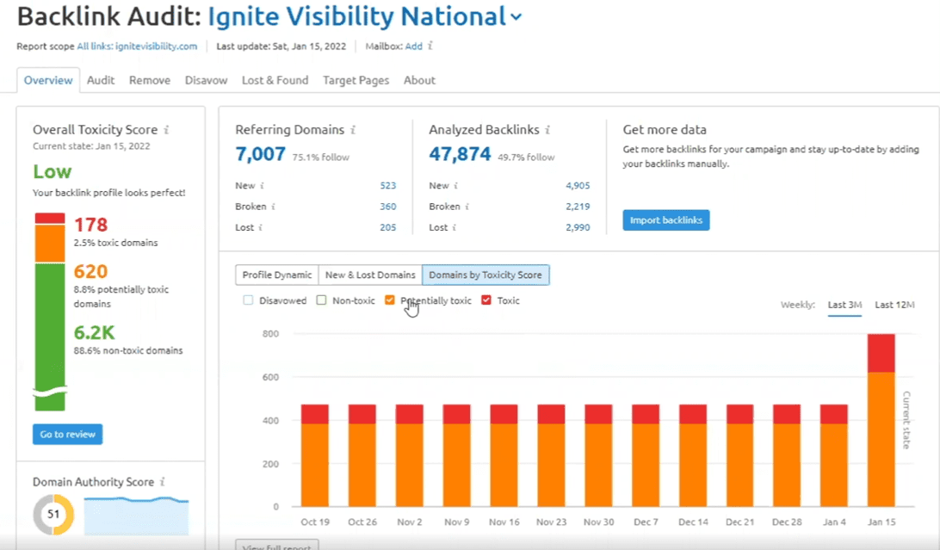Click info icon next to Referring Domains Broken
The width and height of the screenshot is (940, 550).
[x=274, y=207]
